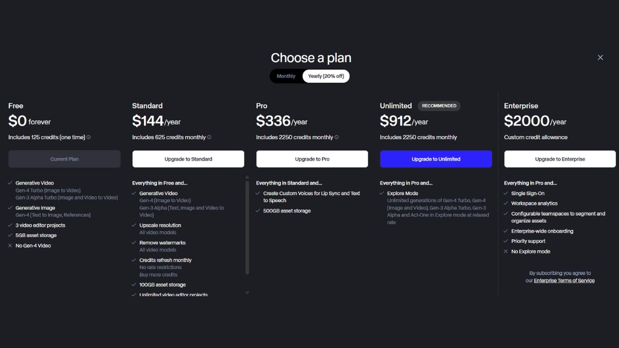Image resolution: width=619 pixels, height=348 pixels.
Task: Click checkmark icon beside Explore Mode
Action: pyautogui.click(x=382, y=193)
